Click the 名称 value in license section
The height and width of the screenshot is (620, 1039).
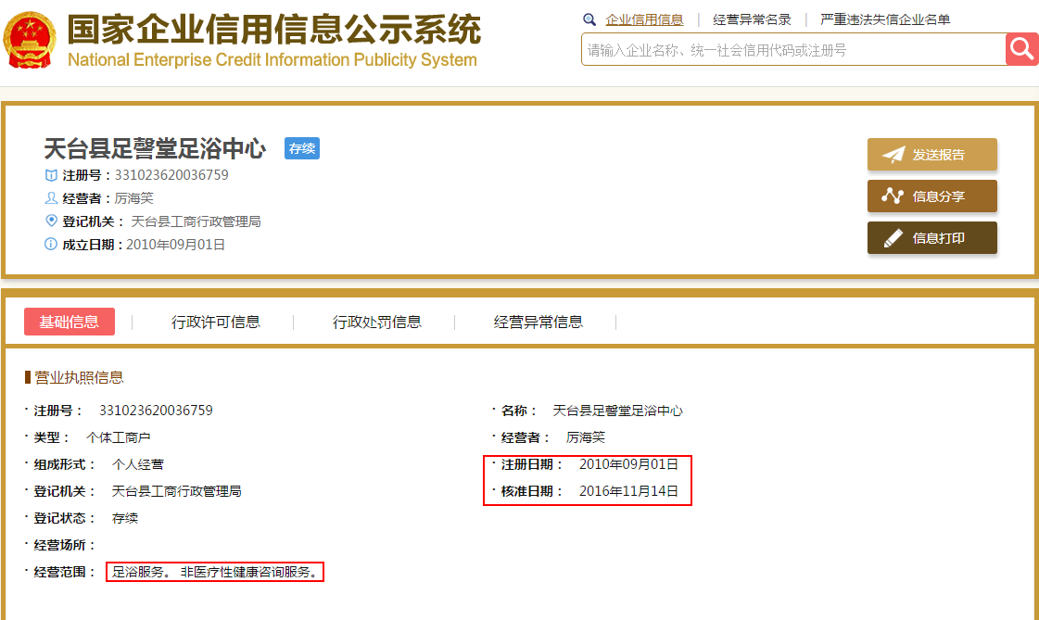[x=617, y=411]
